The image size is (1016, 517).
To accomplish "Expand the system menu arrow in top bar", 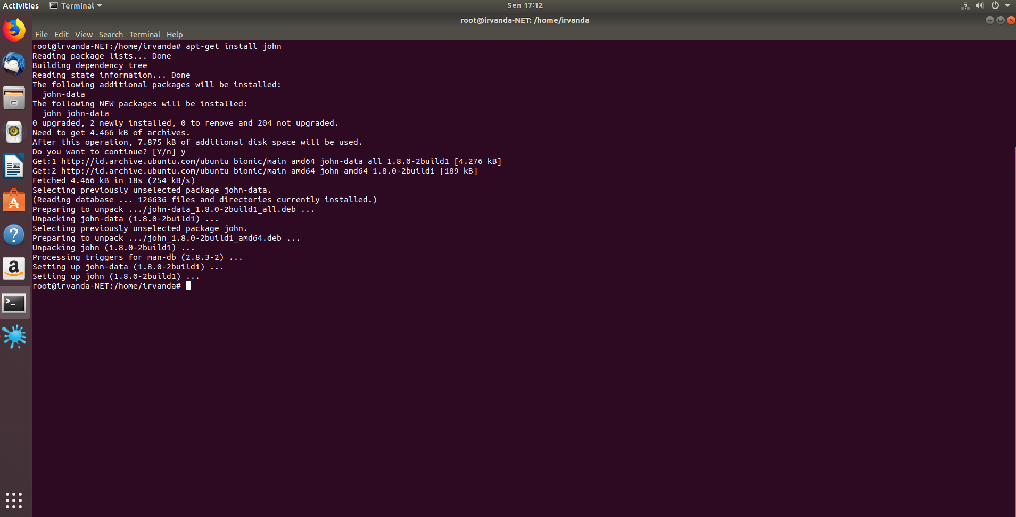I will (1007, 6).
